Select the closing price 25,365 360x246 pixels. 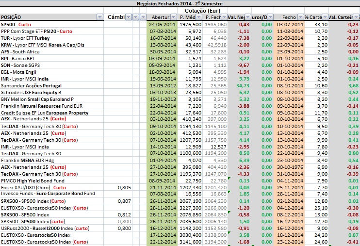pos(215,86)
